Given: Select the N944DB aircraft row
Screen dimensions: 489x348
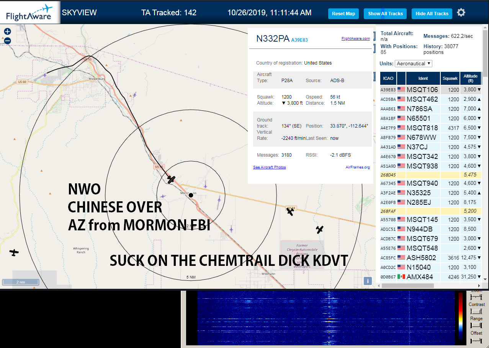Looking at the screenshot, I should pos(431,229).
